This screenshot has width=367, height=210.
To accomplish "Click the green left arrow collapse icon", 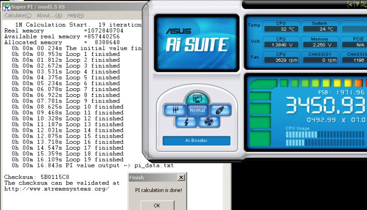I will coord(350,5).
